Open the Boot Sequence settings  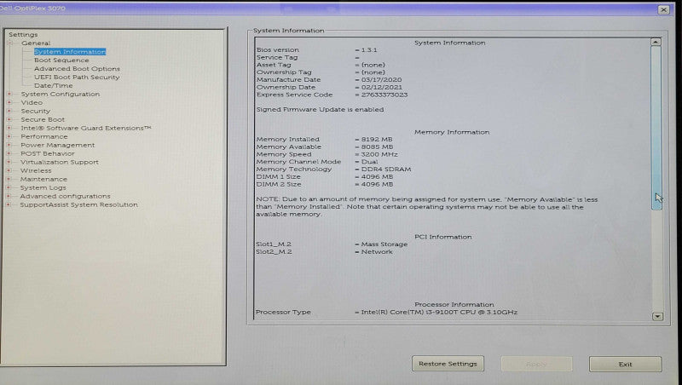click(x=61, y=60)
